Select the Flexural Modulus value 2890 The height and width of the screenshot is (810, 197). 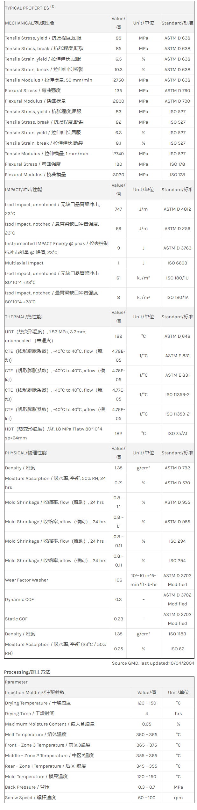pos(118,101)
